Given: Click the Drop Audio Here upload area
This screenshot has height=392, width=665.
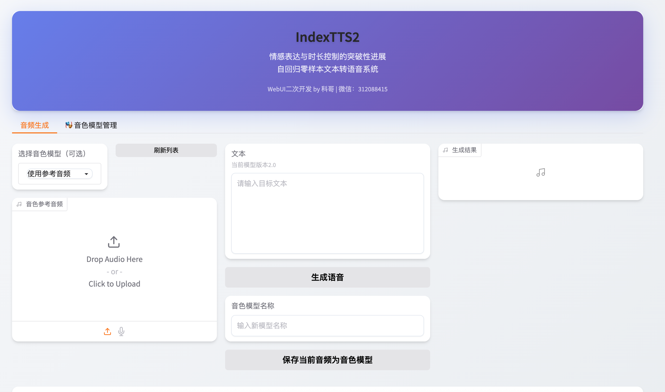Looking at the screenshot, I should 114,259.
